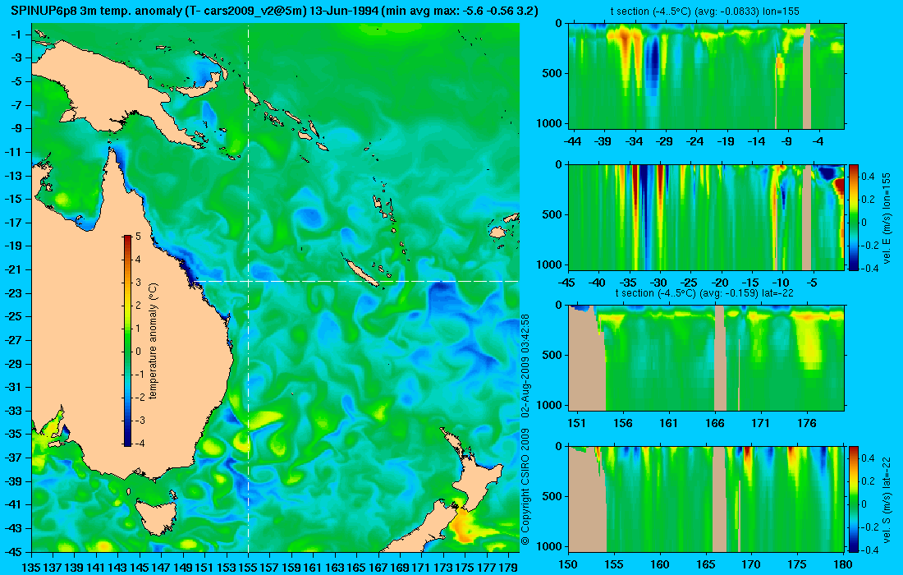The image size is (903, 575).
Task: Click -29 on the top section's latitude axis
Action: (664, 141)
